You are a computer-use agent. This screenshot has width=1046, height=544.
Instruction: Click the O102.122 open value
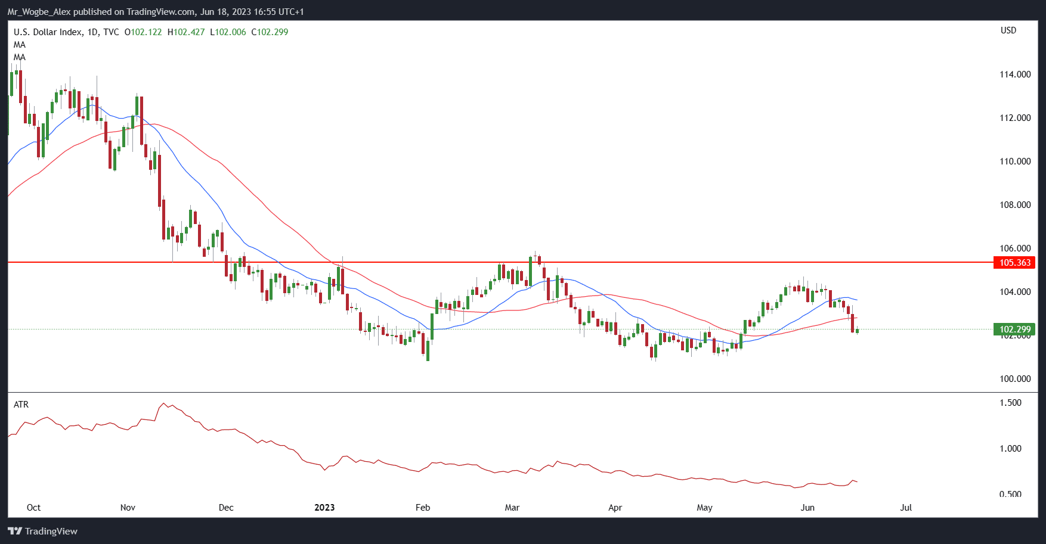pyautogui.click(x=143, y=32)
